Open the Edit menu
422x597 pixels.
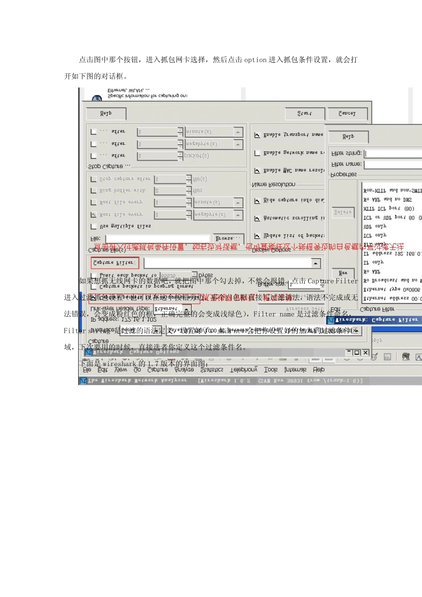(103, 370)
